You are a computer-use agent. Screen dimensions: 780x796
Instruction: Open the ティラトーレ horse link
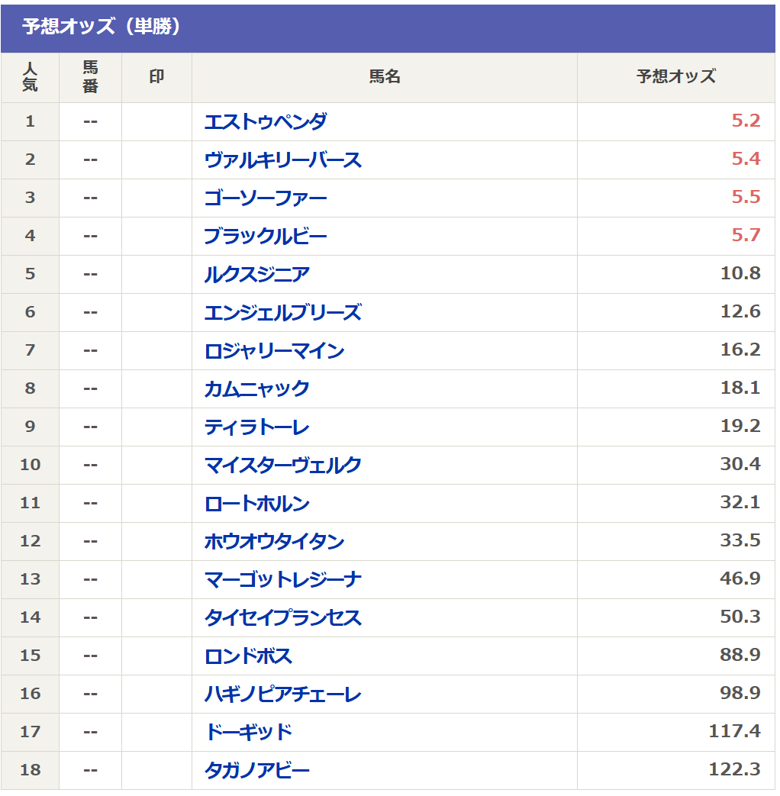tap(256, 427)
